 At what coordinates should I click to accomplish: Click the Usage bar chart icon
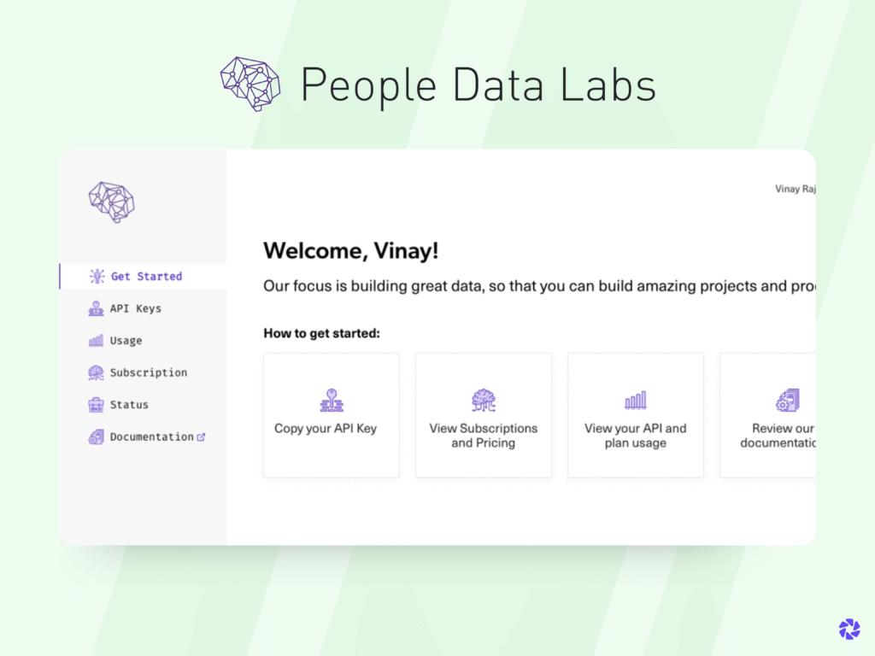click(97, 340)
